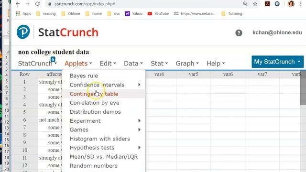Select row number 6 in the data table
The image size is (306, 172).
[x=24, y=120]
